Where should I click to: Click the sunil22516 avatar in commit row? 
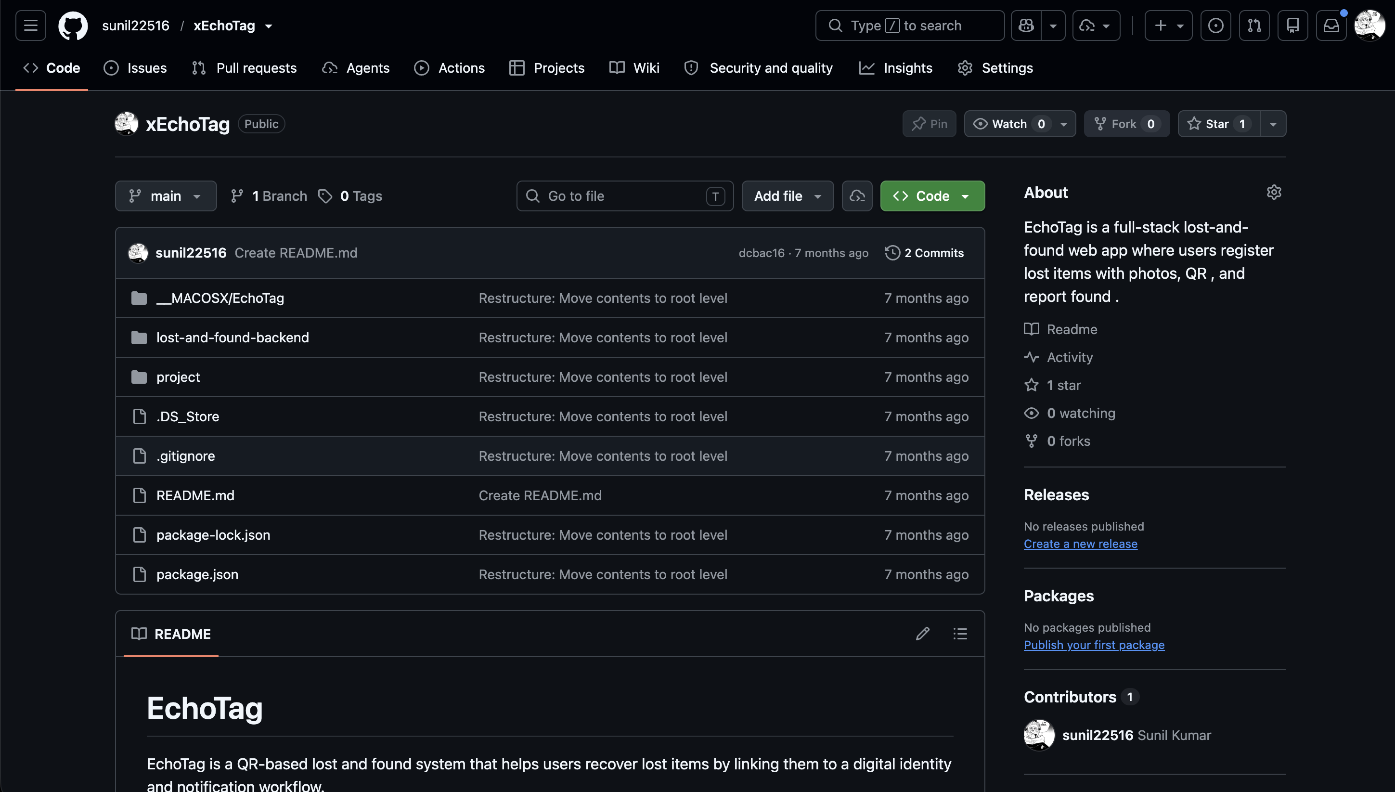pos(138,253)
